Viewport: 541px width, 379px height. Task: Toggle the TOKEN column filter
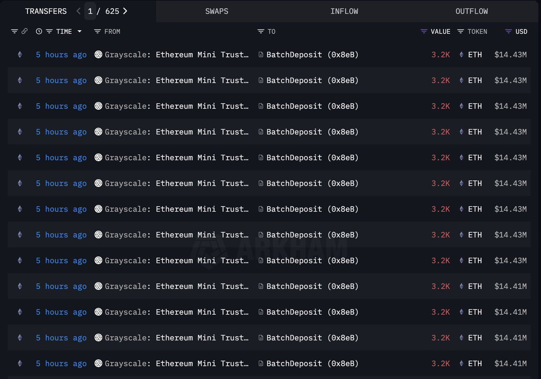coord(461,32)
